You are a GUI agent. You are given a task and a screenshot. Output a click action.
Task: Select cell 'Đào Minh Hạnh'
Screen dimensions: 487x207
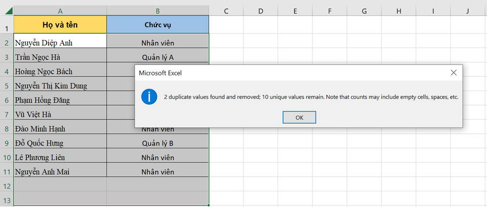[60, 127]
